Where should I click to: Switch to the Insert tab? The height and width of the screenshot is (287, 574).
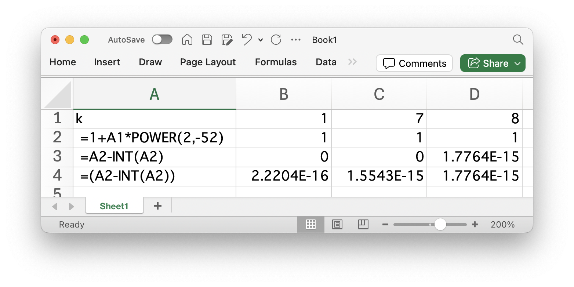tap(107, 62)
